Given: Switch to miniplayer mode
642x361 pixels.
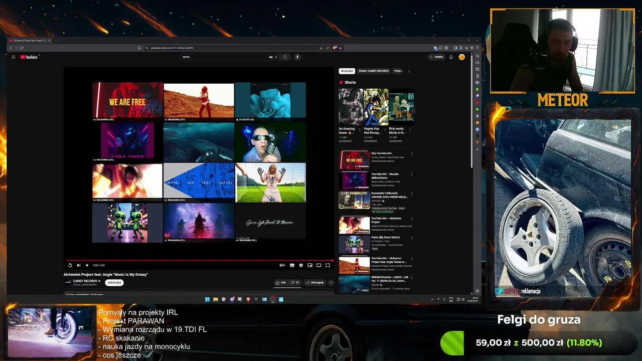Looking at the screenshot, I should click(310, 265).
